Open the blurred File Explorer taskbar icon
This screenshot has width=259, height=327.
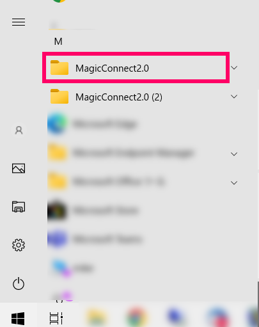97,317
